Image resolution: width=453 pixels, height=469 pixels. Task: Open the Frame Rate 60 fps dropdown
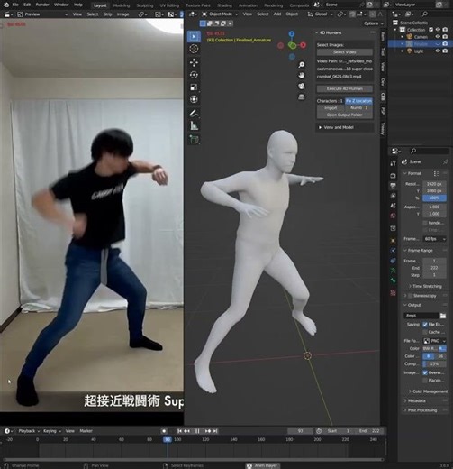pyautogui.click(x=434, y=239)
